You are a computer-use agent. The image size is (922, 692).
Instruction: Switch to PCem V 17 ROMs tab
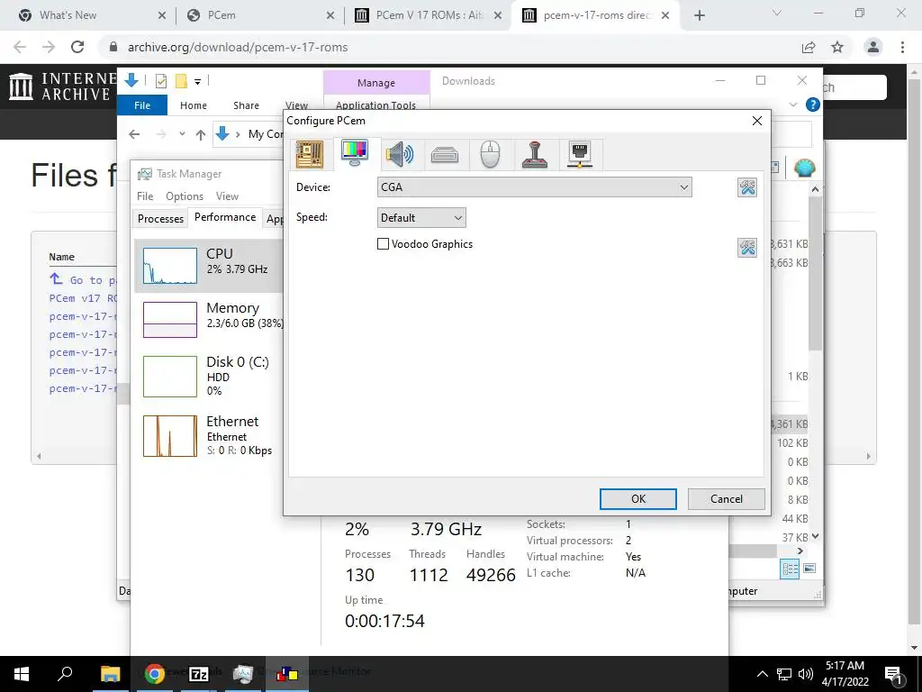point(429,15)
